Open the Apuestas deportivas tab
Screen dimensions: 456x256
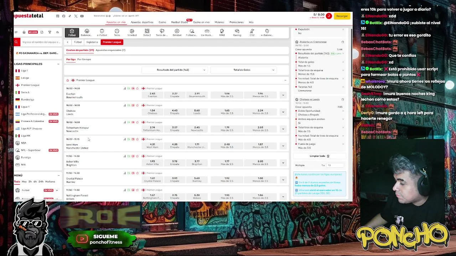142,22
